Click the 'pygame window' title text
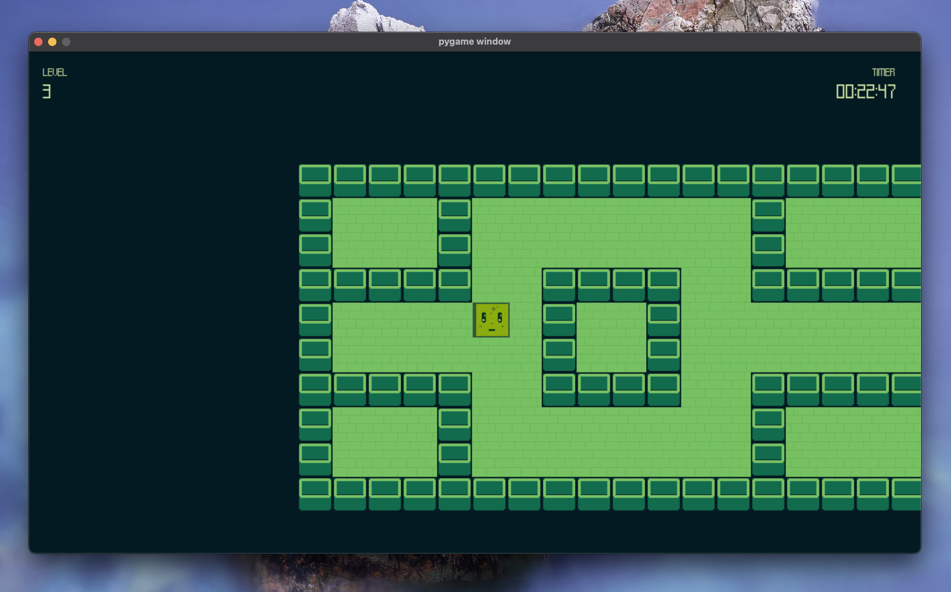Viewport: 951px width, 592px height. pyautogui.click(x=474, y=41)
